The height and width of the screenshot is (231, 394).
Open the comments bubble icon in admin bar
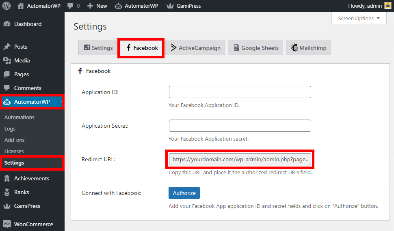point(70,6)
